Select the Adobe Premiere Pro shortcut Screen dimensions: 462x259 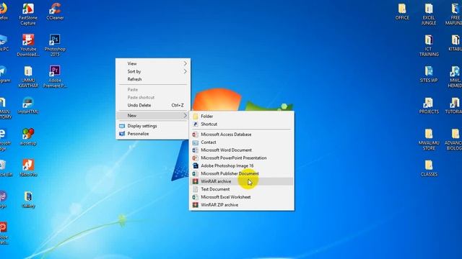coord(55,76)
